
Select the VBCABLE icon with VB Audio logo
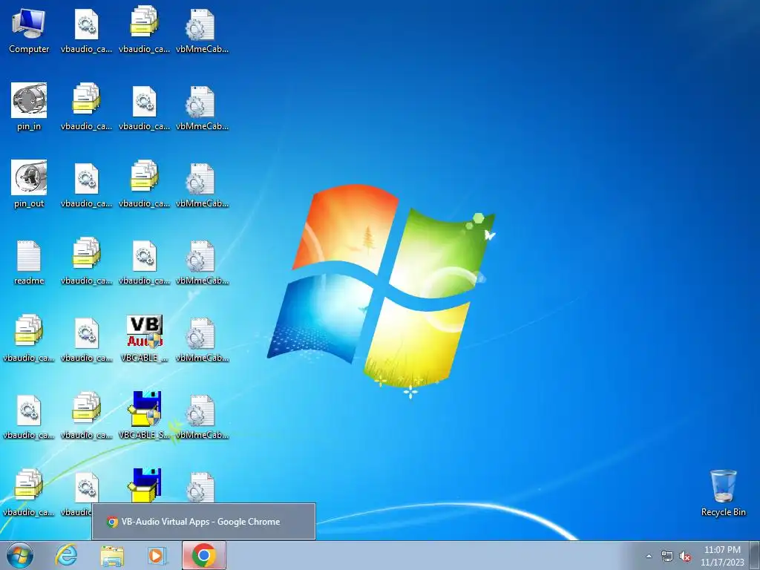pos(145,339)
